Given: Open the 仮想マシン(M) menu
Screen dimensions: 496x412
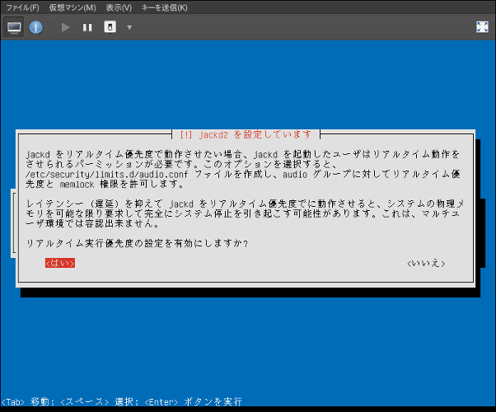Looking at the screenshot, I should (73, 7).
